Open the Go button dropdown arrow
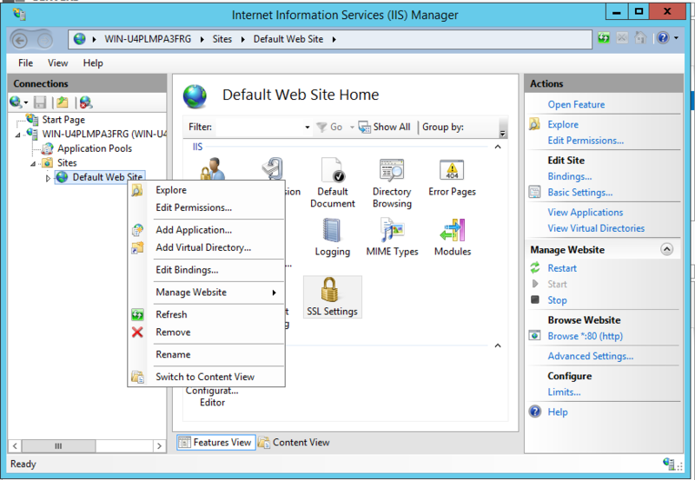Screen dimensions: 695x480 coord(352,127)
